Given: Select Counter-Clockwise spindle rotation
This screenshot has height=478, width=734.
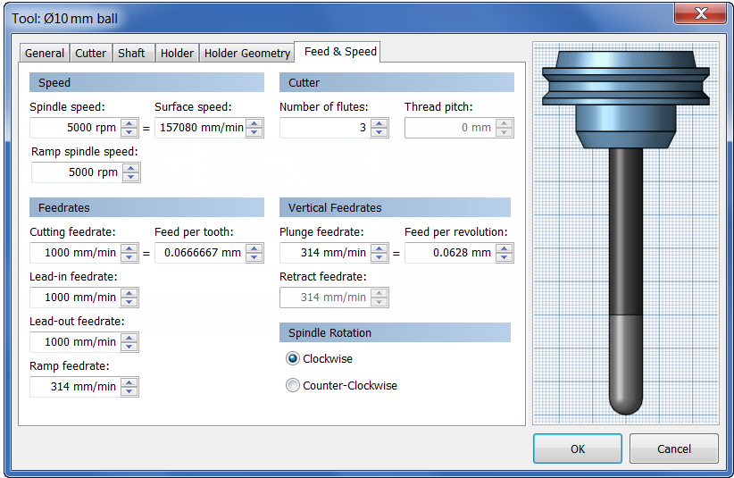Looking at the screenshot, I should coord(341,385).
